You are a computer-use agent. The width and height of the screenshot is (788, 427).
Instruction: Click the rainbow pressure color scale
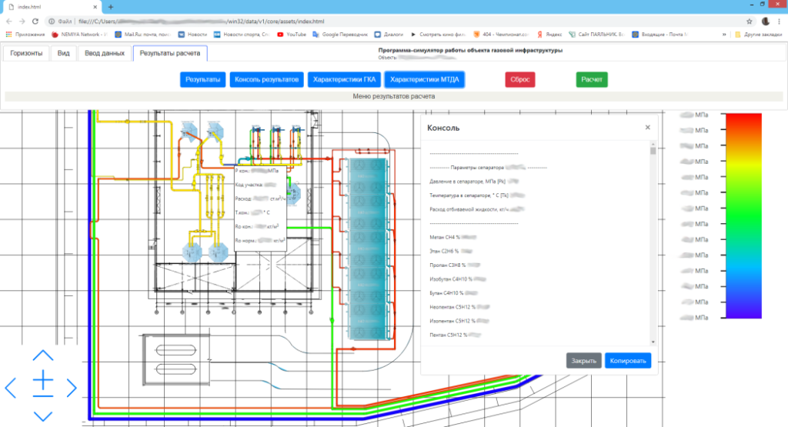[x=744, y=215]
